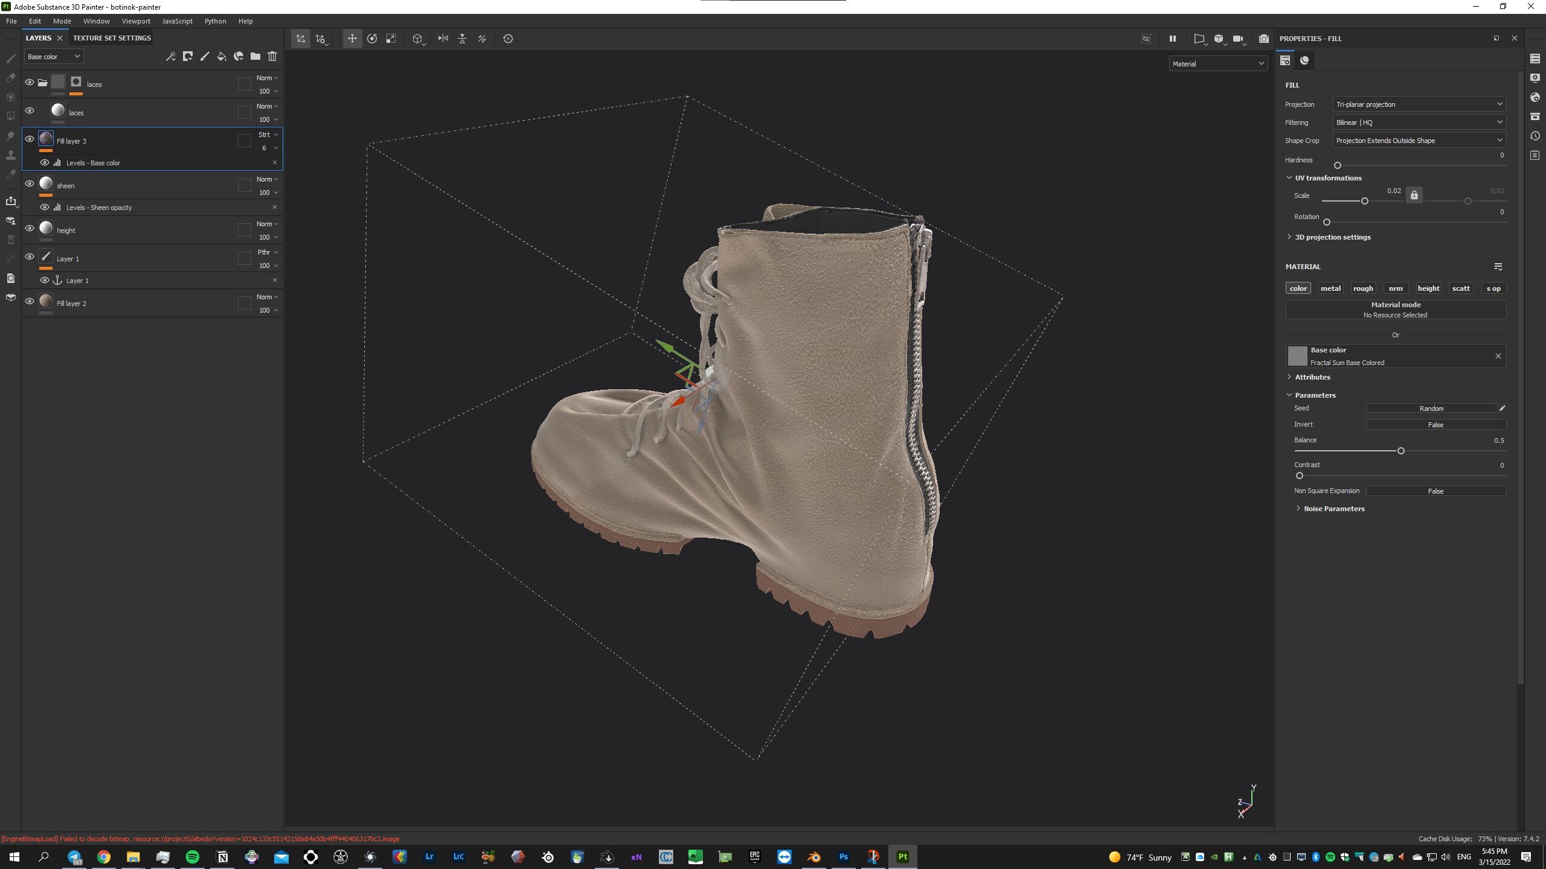This screenshot has width=1546, height=869.
Task: Open Spotify from the taskbar
Action: click(193, 856)
